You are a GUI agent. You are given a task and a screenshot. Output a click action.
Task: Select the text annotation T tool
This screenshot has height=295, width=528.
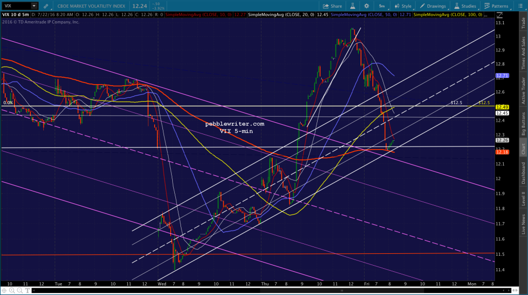pos(27,290)
